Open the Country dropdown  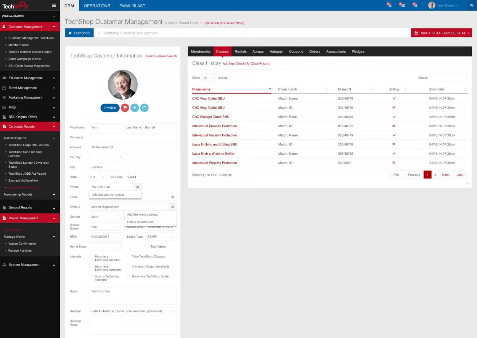pyautogui.click(x=106, y=157)
